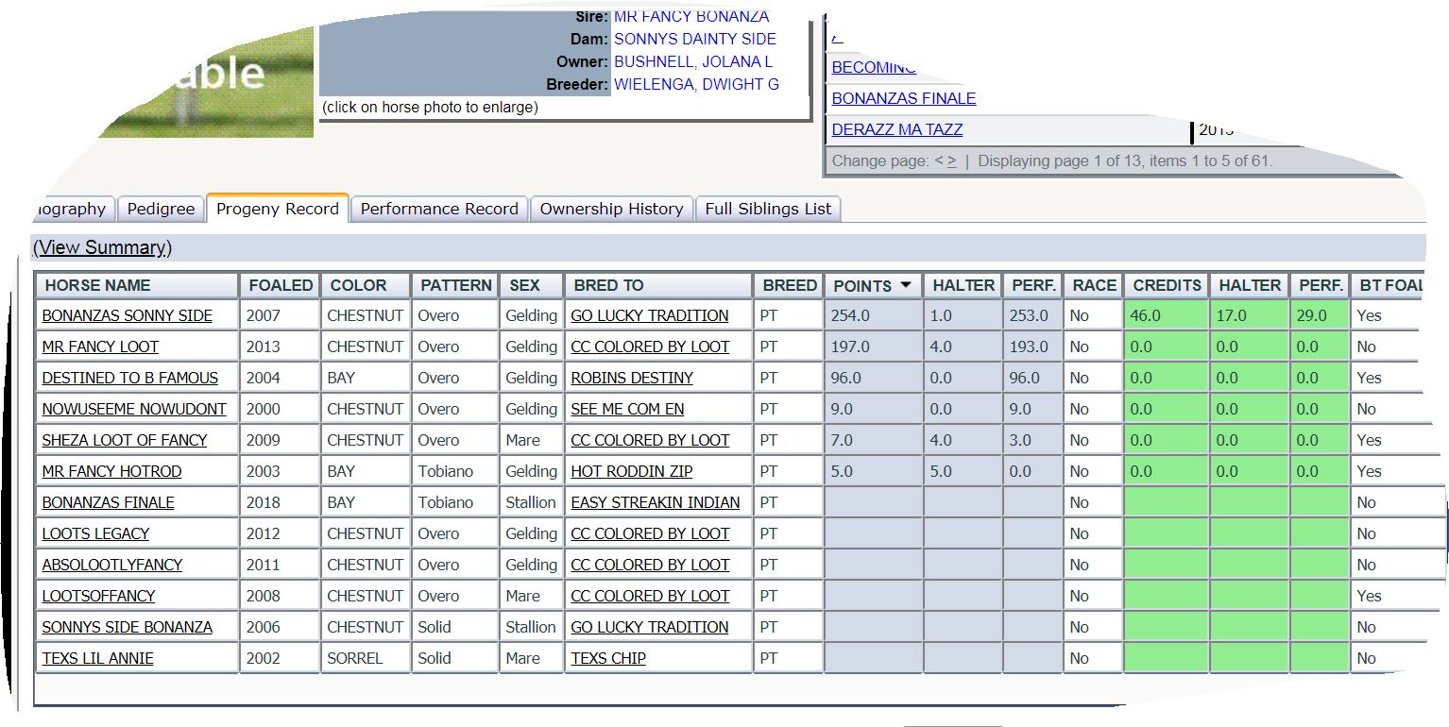The image size is (1449, 727).
Task: Sort by CREDITS column header
Action: (1167, 285)
